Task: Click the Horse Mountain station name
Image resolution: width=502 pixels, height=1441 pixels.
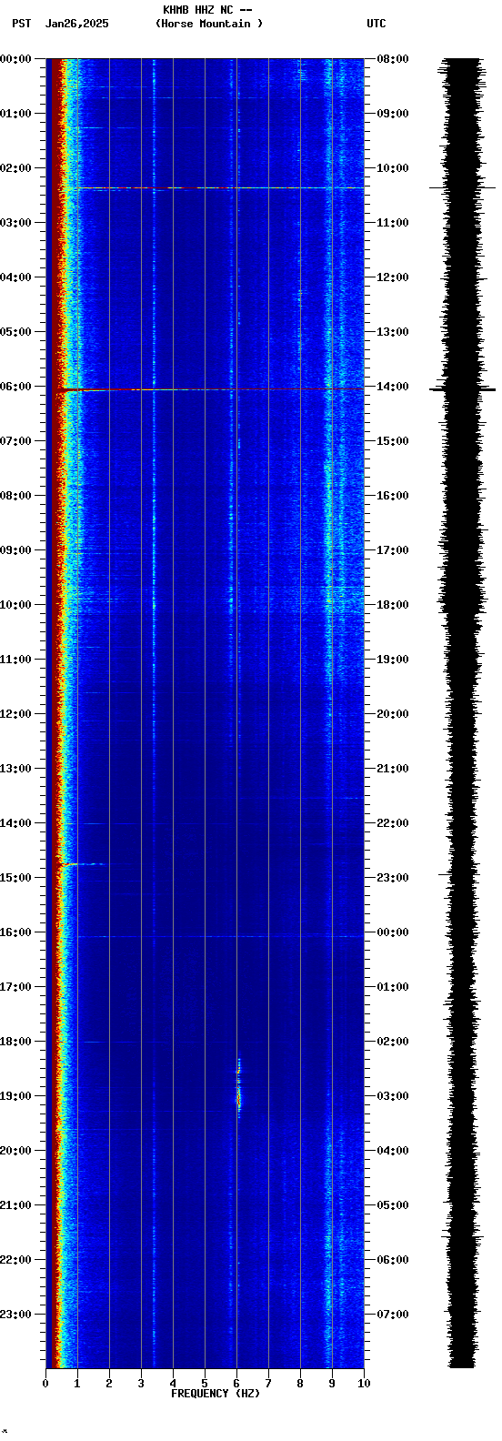Action: click(209, 24)
